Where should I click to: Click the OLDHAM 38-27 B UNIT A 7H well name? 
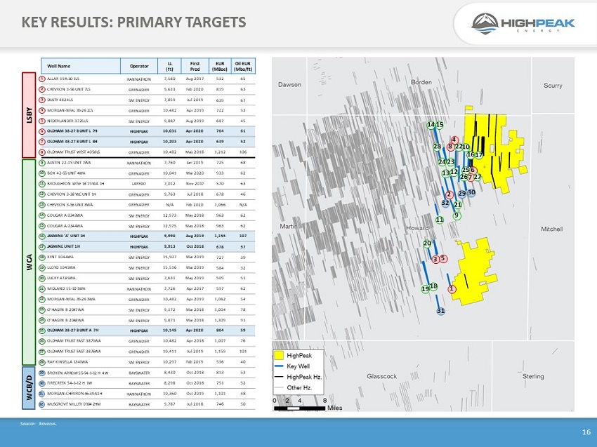[72, 331]
